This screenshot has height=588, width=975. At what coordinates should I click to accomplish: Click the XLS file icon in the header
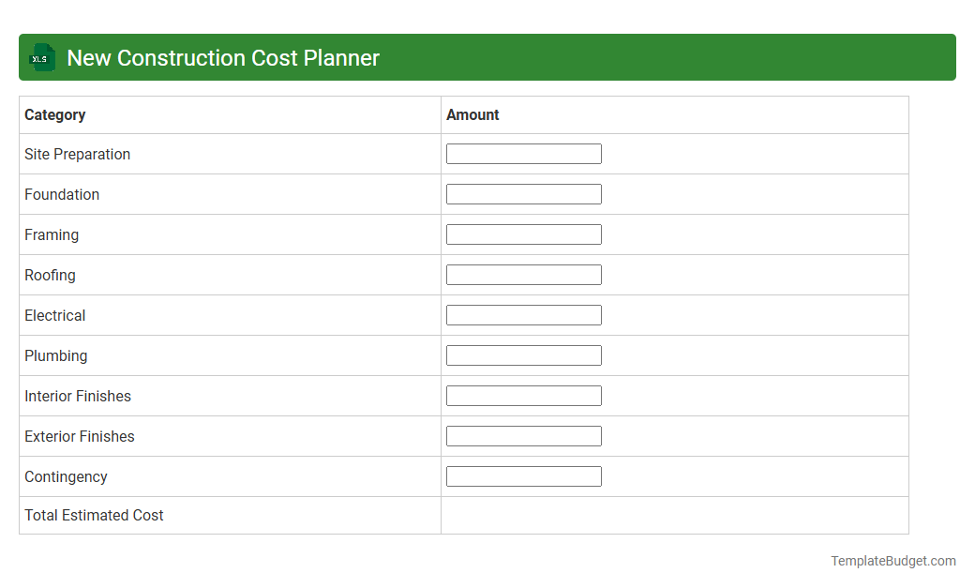pyautogui.click(x=41, y=57)
